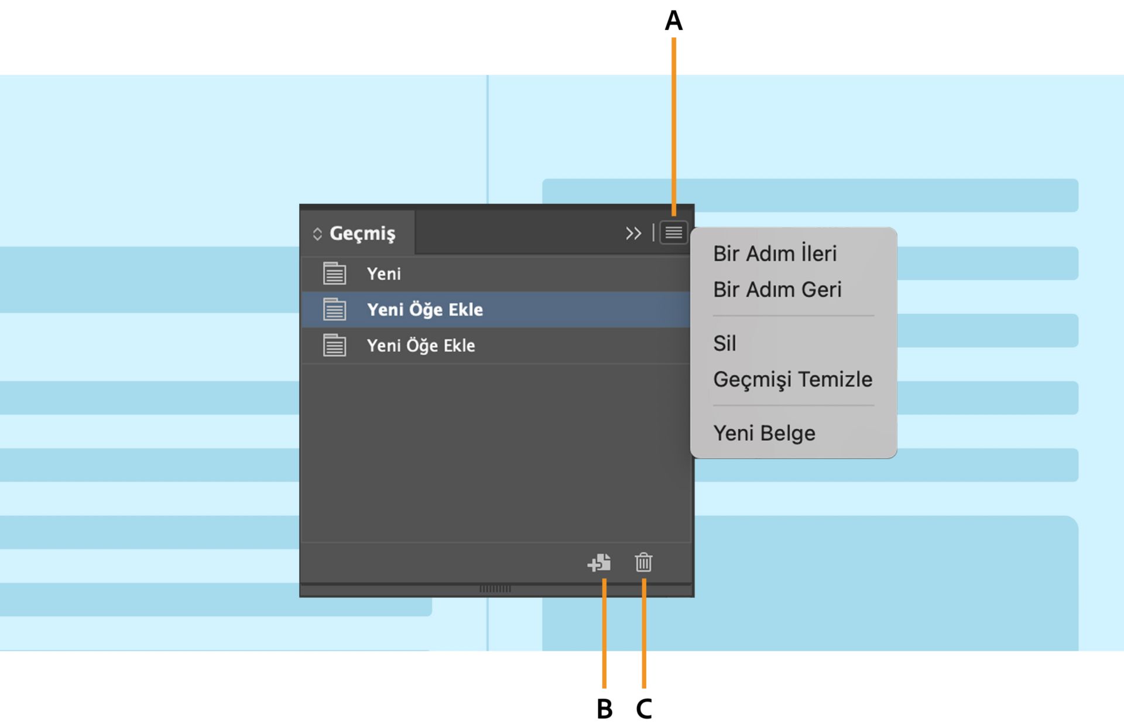Click empty area of history list
The width and height of the screenshot is (1124, 726).
495,451
